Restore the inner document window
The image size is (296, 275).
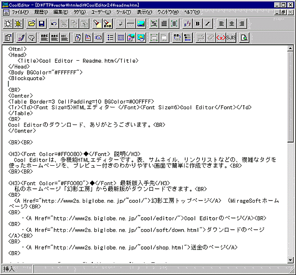[284, 12]
